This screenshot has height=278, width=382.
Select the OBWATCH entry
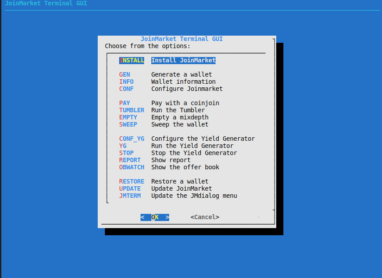132,167
